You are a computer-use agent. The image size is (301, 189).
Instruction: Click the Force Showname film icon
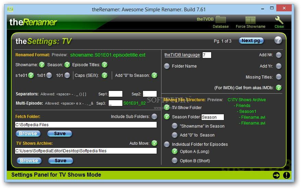251,20
